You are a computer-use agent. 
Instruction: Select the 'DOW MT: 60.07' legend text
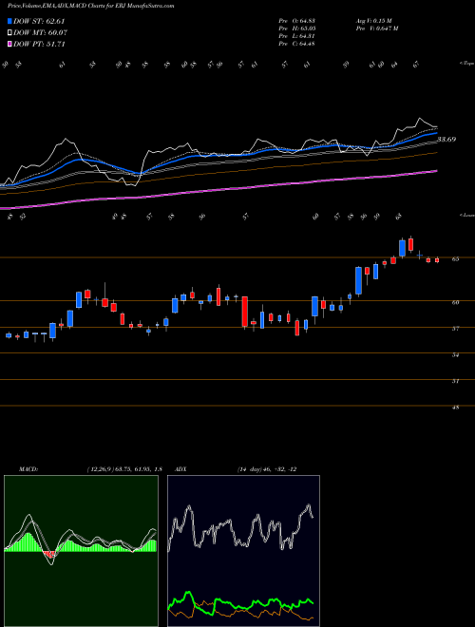tap(41, 33)
